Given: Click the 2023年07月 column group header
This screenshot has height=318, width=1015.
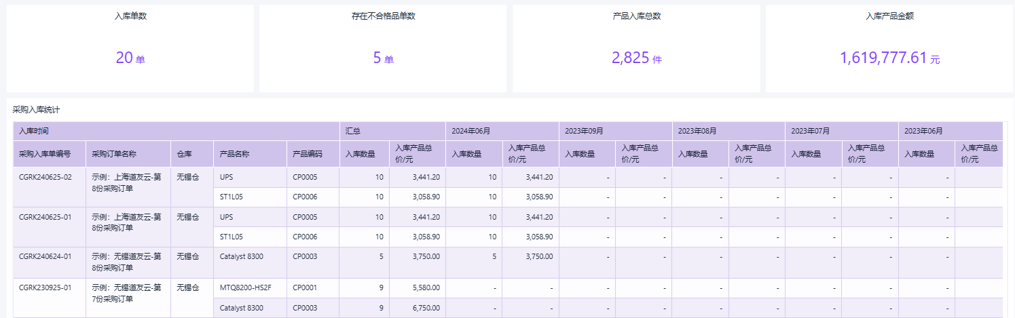Looking at the screenshot, I should [x=842, y=131].
